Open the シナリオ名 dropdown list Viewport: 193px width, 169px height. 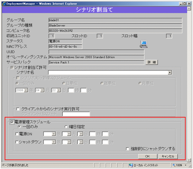pyautogui.click(x=170, y=72)
